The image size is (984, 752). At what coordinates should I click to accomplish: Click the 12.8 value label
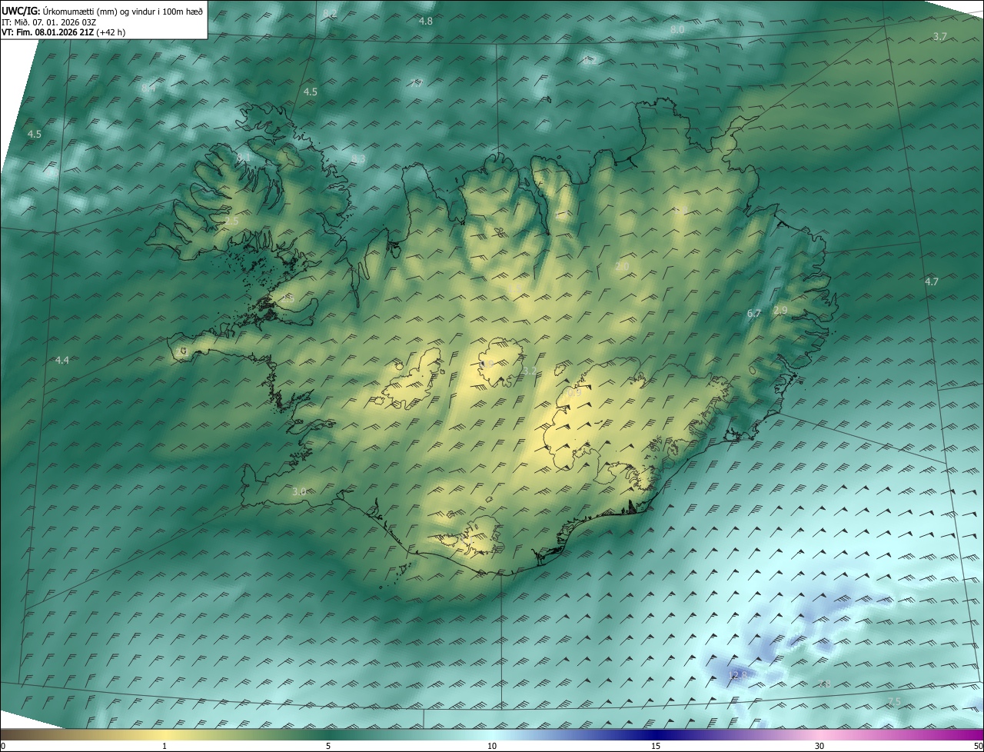point(738,676)
